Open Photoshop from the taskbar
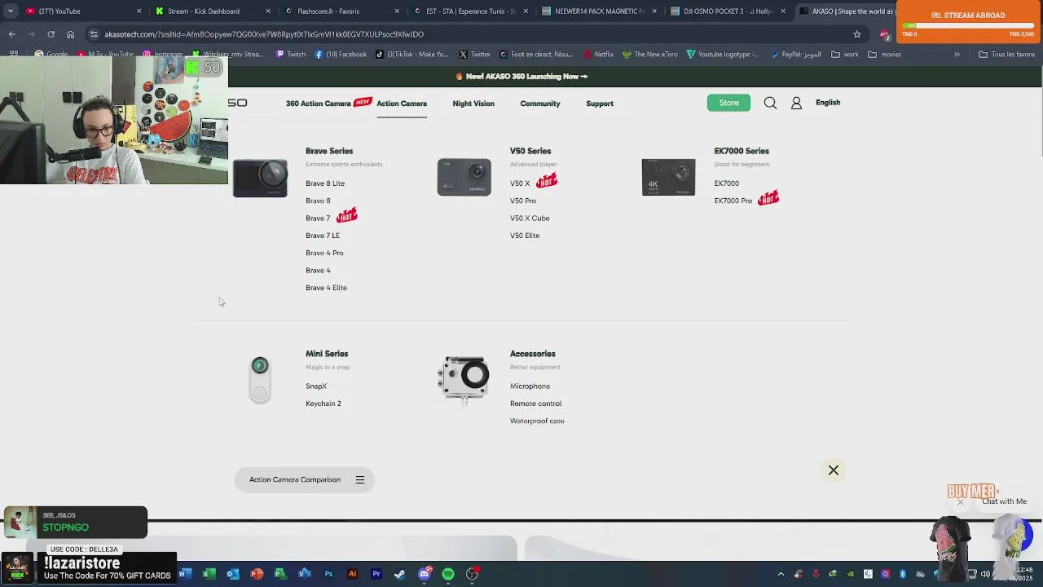 (328, 574)
